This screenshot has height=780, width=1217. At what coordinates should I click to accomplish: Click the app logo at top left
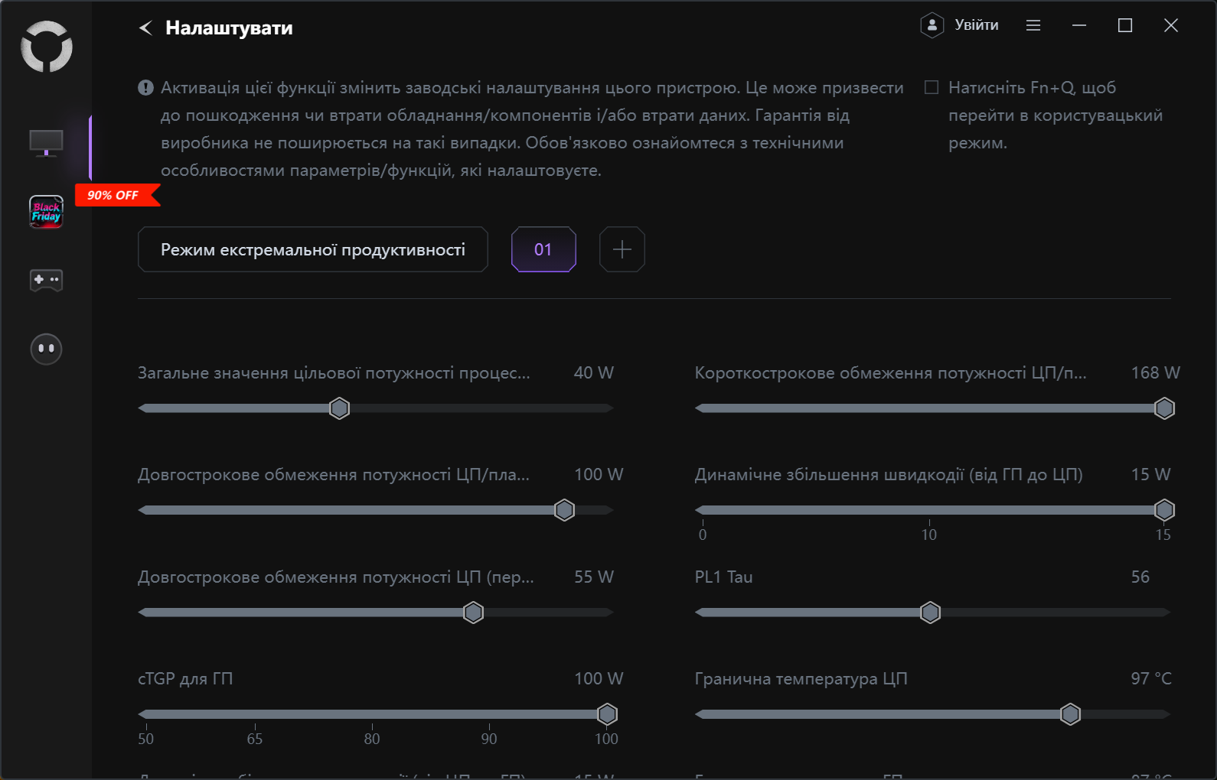(x=47, y=47)
